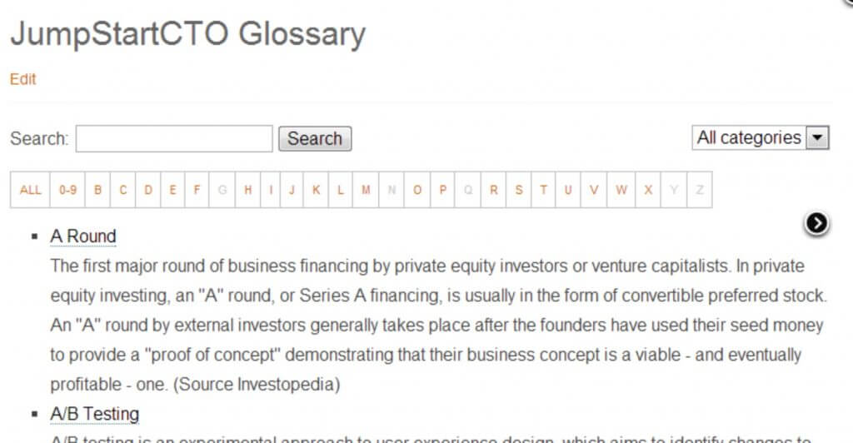Open letter W glossary entries

pyautogui.click(x=621, y=190)
